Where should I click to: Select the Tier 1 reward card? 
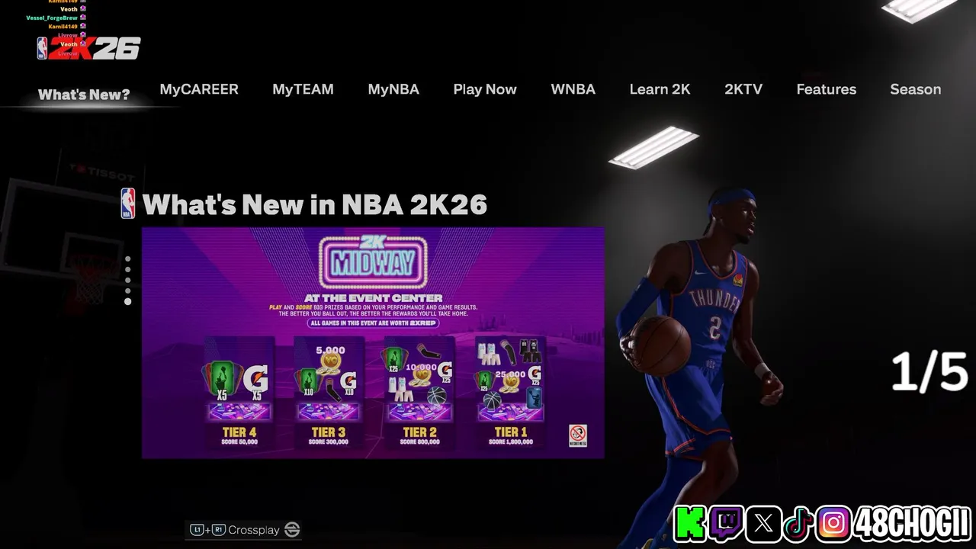(510, 393)
